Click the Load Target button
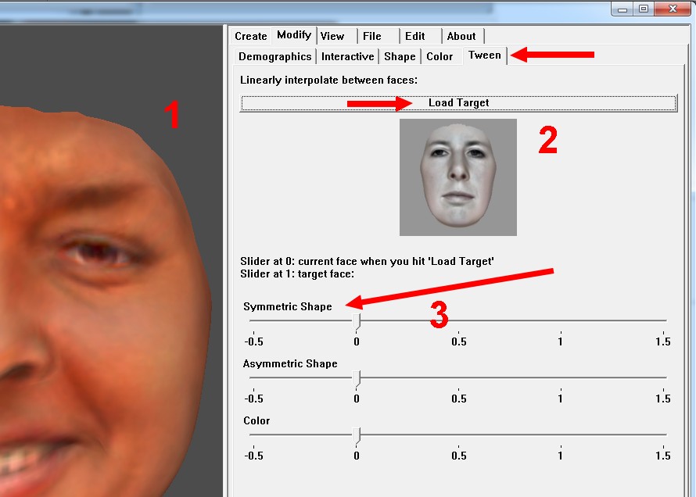Viewport: 696px width, 497px height. pyautogui.click(x=458, y=103)
